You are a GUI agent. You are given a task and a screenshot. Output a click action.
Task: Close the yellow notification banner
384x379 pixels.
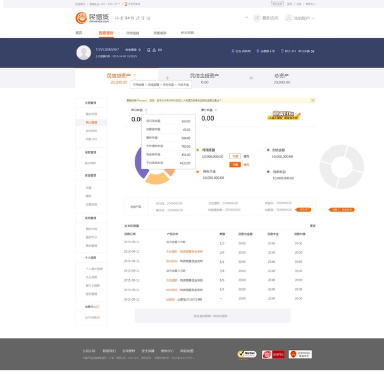(x=313, y=100)
